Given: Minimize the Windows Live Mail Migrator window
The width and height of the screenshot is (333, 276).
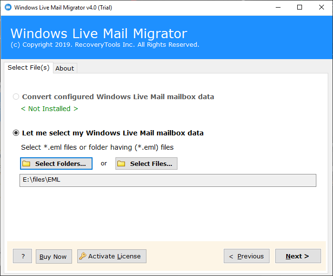Looking at the screenshot, I should [x=278, y=8].
